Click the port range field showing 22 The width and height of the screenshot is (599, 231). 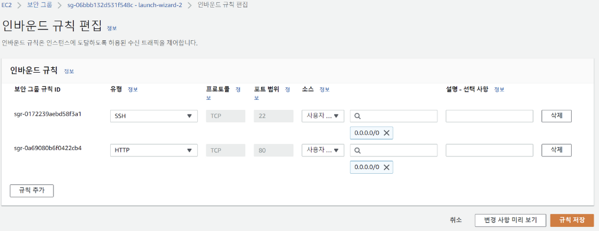(274, 116)
